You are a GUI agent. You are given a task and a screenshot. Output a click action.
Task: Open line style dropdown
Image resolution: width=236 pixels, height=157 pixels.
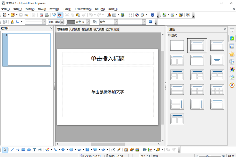pyautogui.click(x=44, y=22)
